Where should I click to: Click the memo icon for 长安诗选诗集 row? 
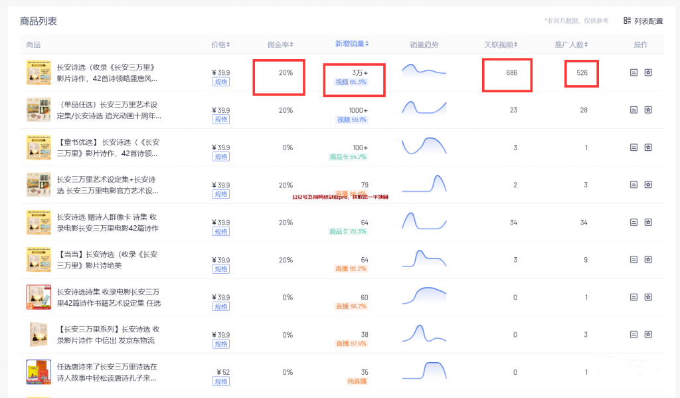pos(633,296)
